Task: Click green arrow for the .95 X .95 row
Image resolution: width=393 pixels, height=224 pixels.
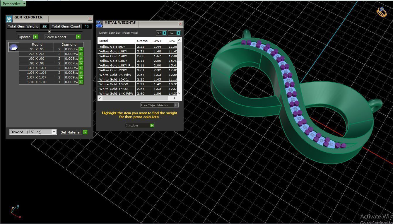Action: click(81, 49)
